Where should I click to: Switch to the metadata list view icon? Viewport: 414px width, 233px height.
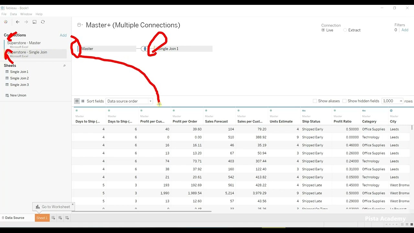tap(83, 101)
